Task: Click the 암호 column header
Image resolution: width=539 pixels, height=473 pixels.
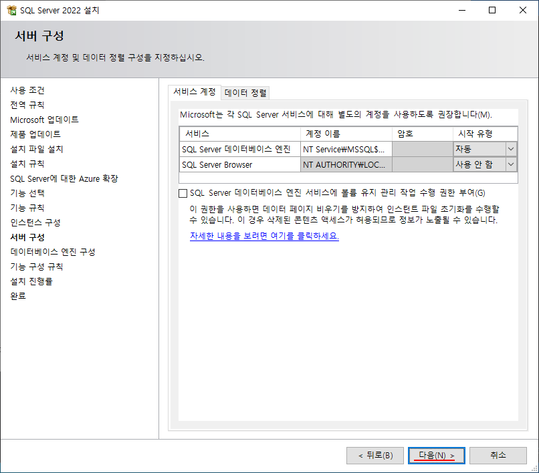Action: tap(423, 134)
